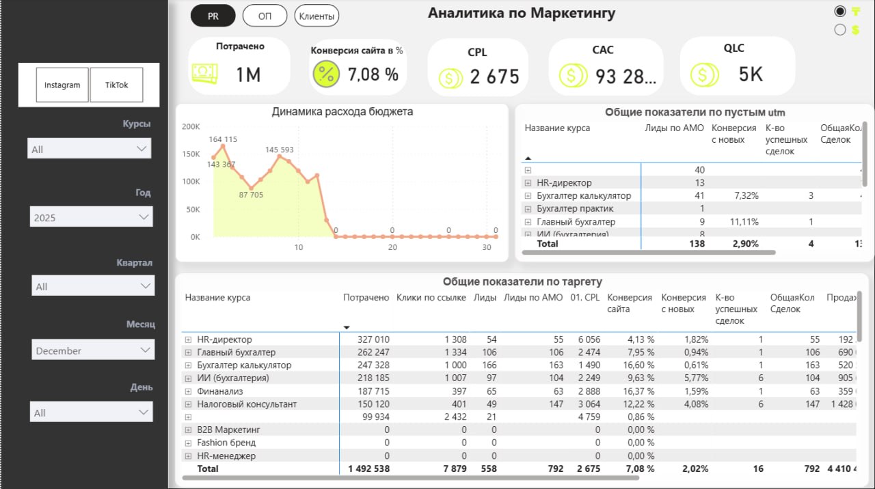The image size is (875, 489).
Task: Click vertical scrollbar of target table
Action: (859, 316)
